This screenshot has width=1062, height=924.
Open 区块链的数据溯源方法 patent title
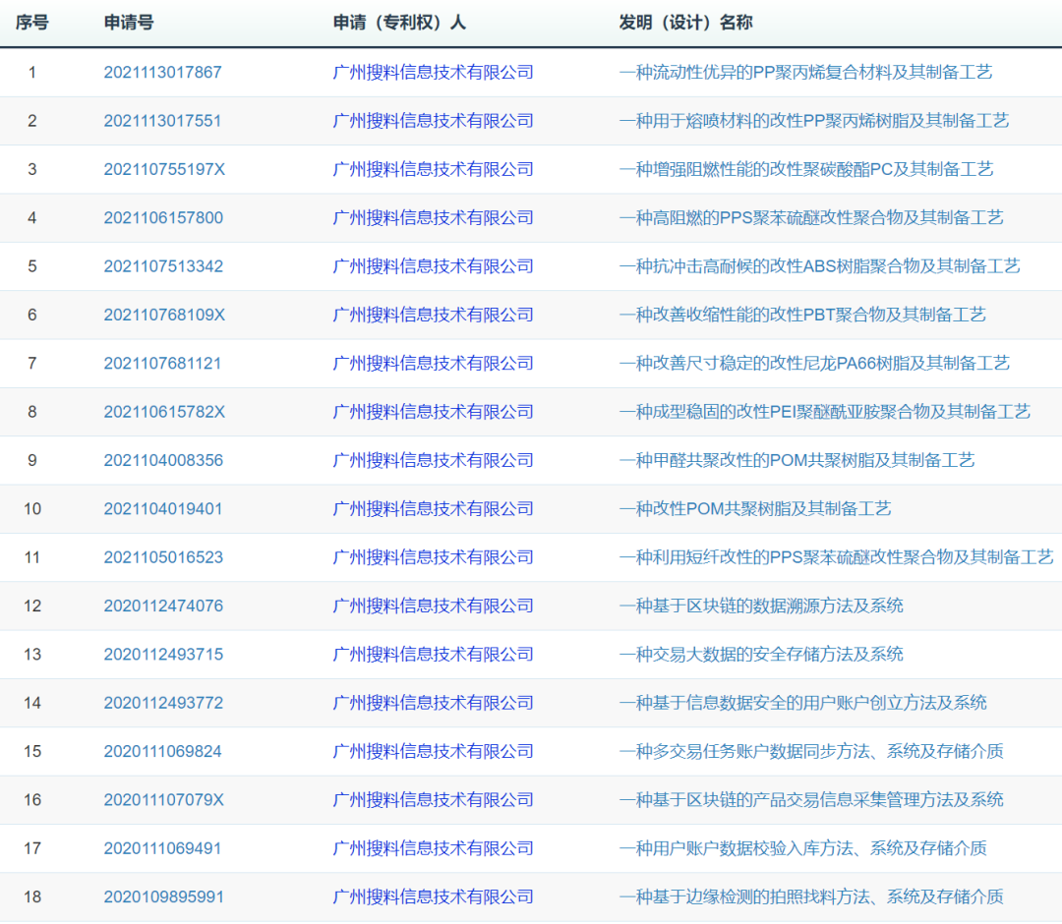pos(760,606)
